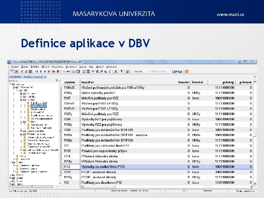Click the first toolbar icon at far left
264x198 pixels.
(12, 71)
